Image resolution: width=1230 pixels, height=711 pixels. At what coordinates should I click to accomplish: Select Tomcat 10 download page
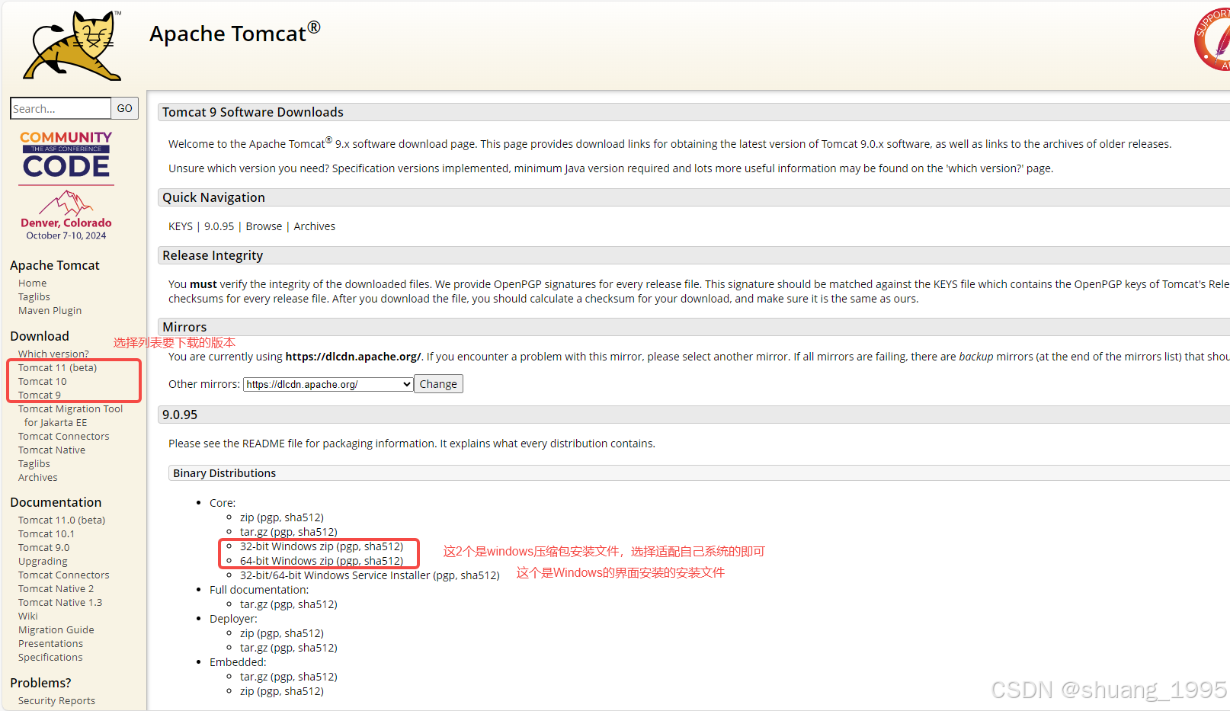coord(42,381)
